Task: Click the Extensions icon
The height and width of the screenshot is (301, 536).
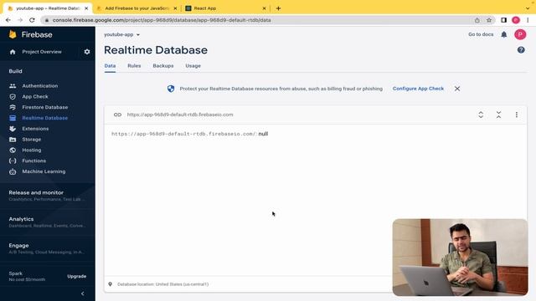Action: [13, 129]
